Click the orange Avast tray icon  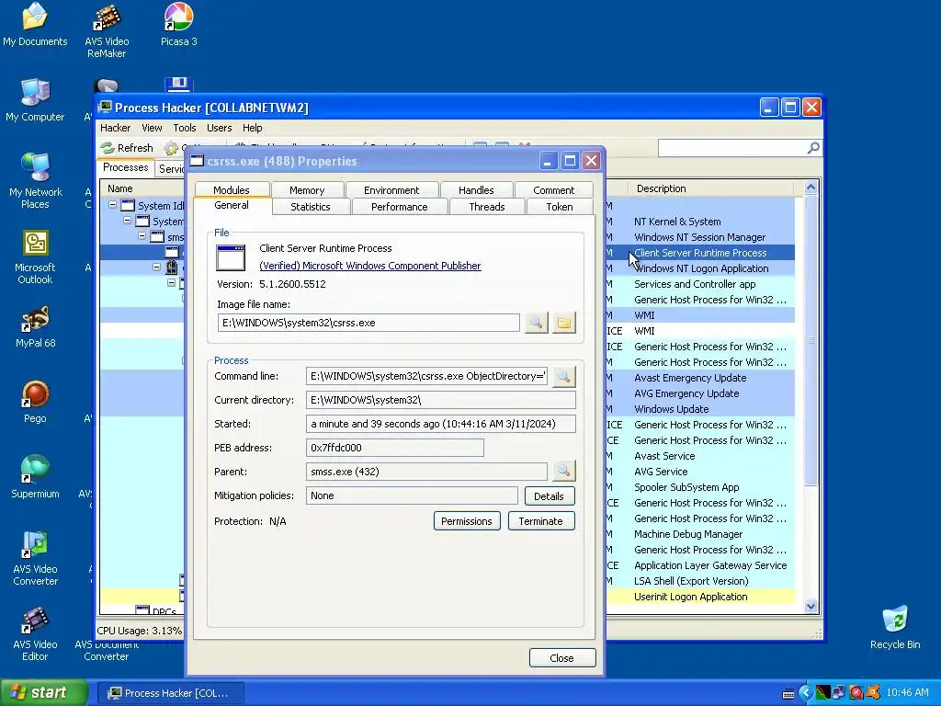point(873,693)
